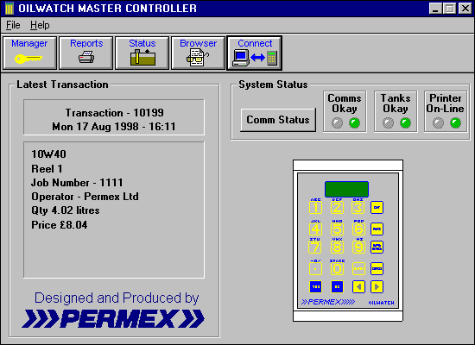Open the Browser documents button
Viewport: 475px width, 345px height.
point(198,53)
